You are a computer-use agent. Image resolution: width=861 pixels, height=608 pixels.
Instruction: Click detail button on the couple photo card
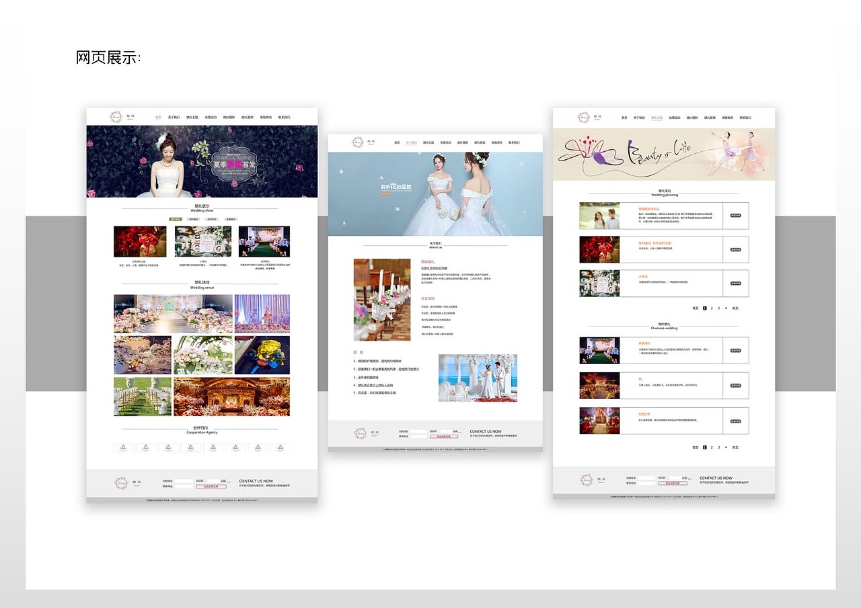tap(736, 216)
